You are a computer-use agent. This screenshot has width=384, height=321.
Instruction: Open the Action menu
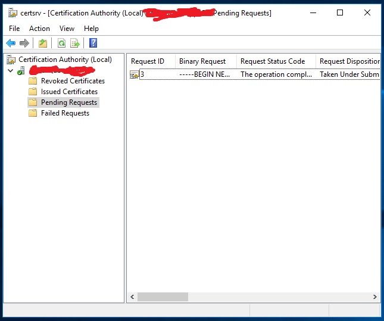pos(39,29)
